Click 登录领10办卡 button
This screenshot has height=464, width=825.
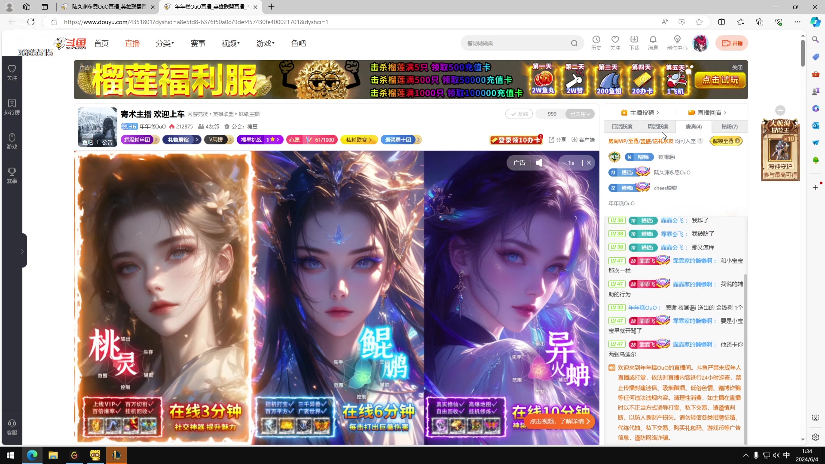[x=516, y=140]
